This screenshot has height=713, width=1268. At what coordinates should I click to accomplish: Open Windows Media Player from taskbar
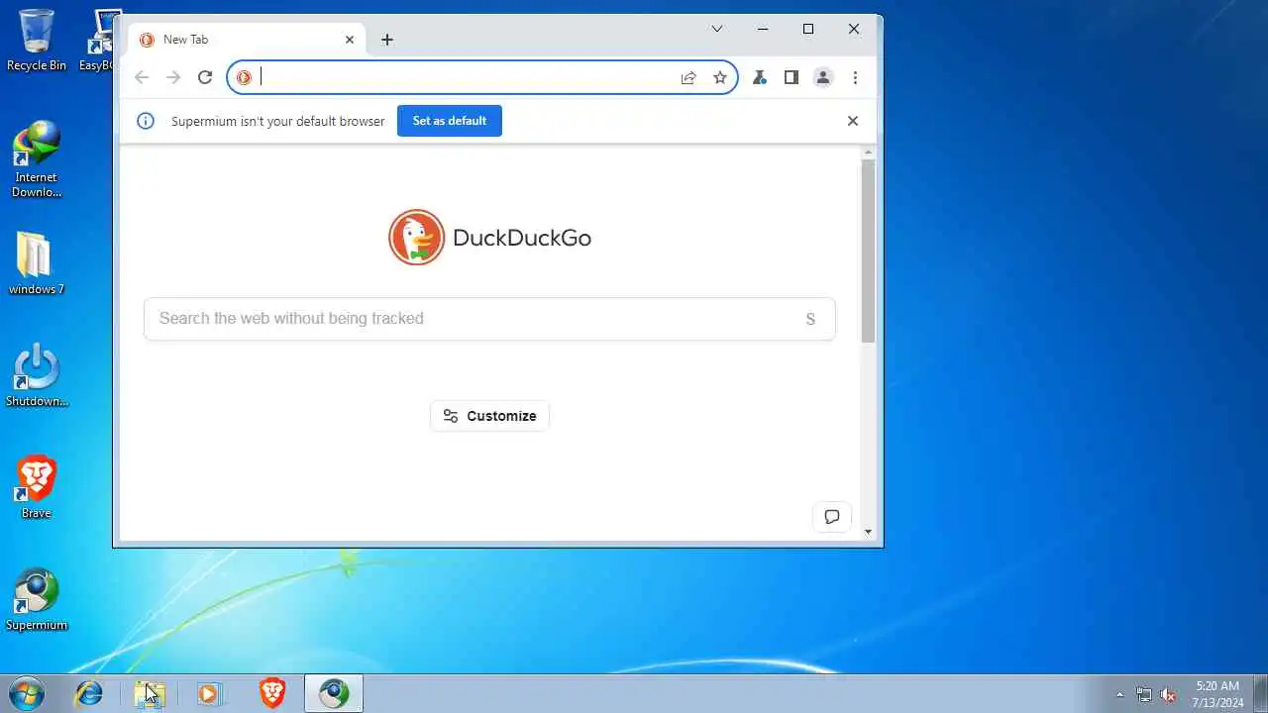click(x=209, y=693)
